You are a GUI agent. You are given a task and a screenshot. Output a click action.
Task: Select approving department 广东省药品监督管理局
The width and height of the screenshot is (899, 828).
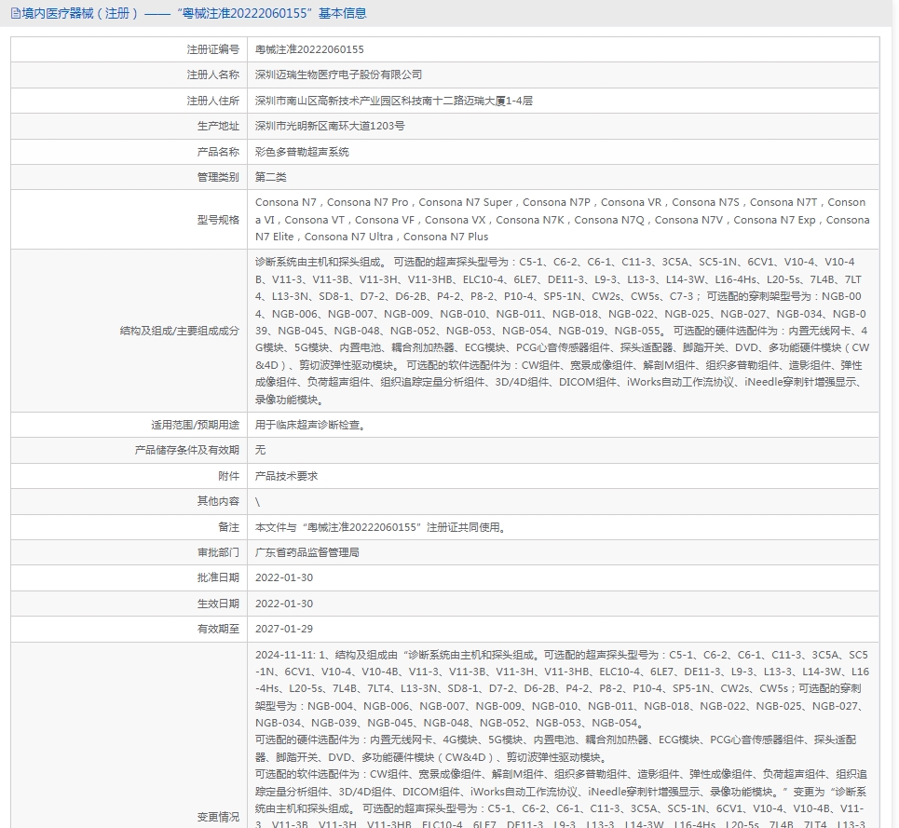click(307, 552)
